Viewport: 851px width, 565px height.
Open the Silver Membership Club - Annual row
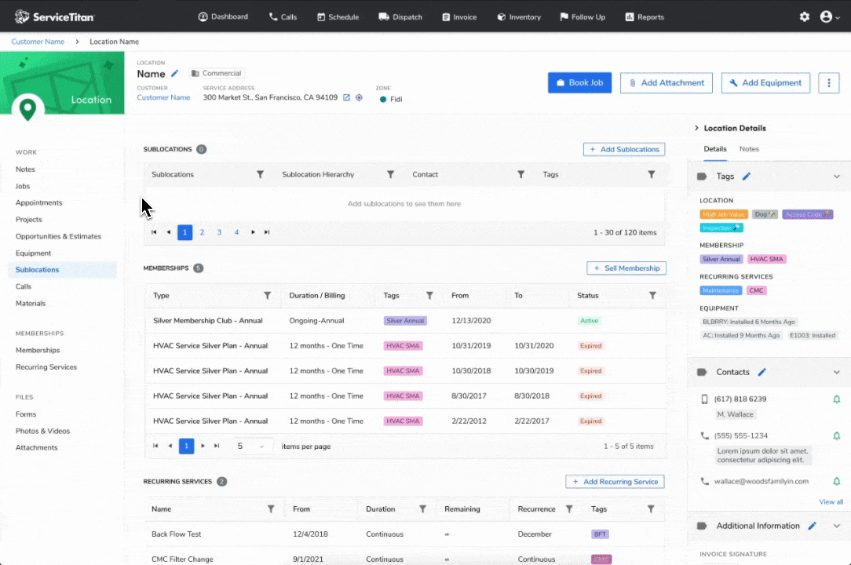pos(405,321)
